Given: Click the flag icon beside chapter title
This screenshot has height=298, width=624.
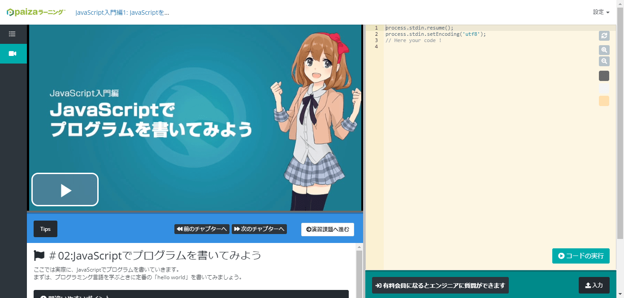Looking at the screenshot, I should 39,255.
